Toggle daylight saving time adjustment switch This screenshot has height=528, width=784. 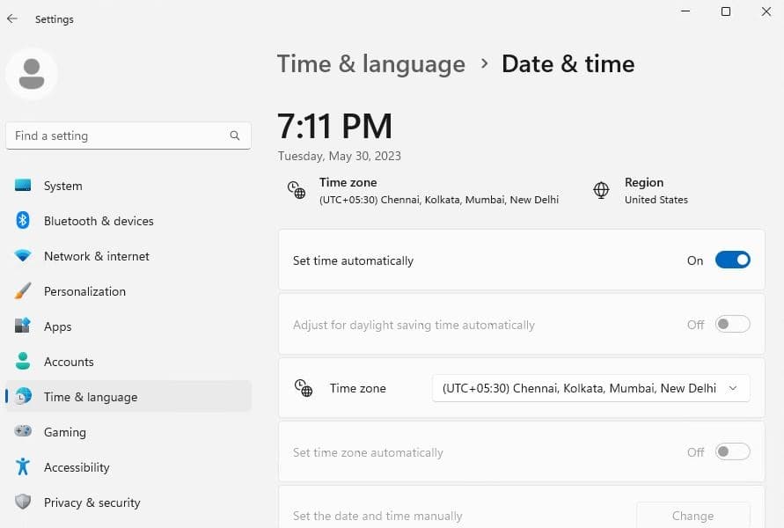coord(732,325)
